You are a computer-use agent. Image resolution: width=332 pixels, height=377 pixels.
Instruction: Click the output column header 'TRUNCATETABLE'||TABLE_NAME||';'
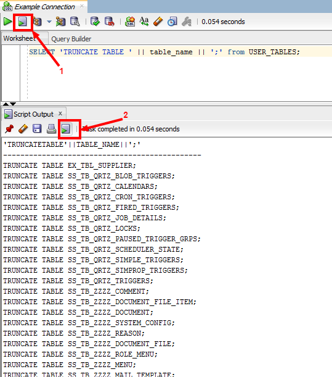coord(72,144)
